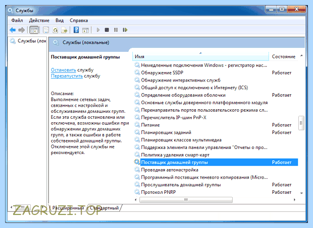Viewport: 313px width, 228px height.
Task: Click the Start service play icon
Action: [x=98, y=30]
